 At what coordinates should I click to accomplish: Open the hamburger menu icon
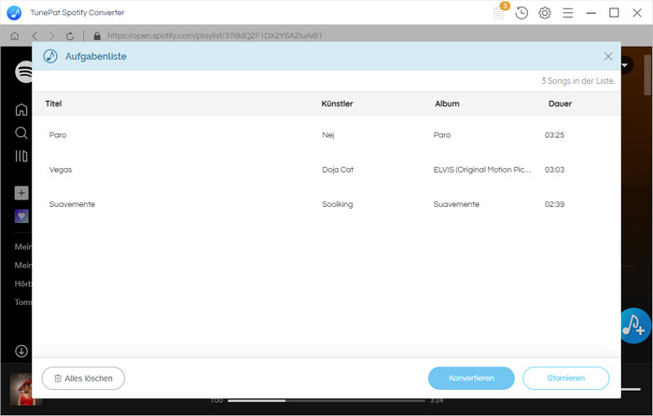pyautogui.click(x=567, y=13)
